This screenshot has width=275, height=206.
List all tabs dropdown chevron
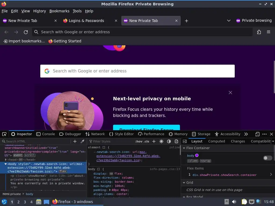click(229, 21)
